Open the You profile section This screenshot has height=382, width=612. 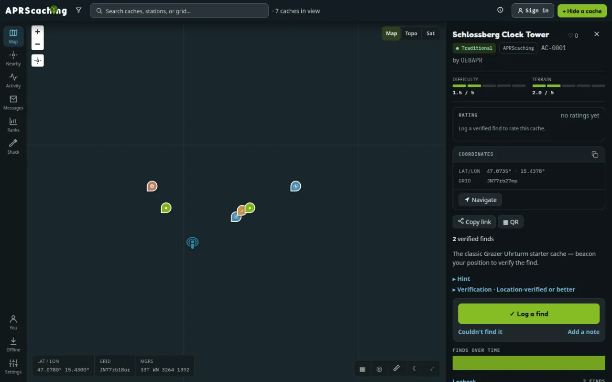13,322
